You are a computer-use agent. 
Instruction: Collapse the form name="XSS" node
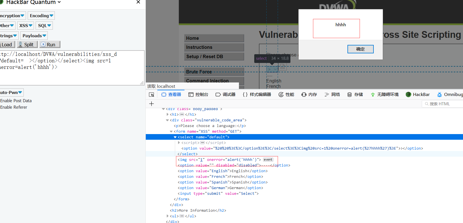(x=171, y=132)
